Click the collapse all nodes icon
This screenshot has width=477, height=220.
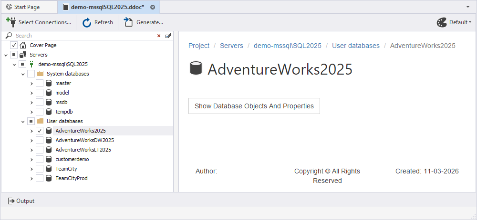168,36
